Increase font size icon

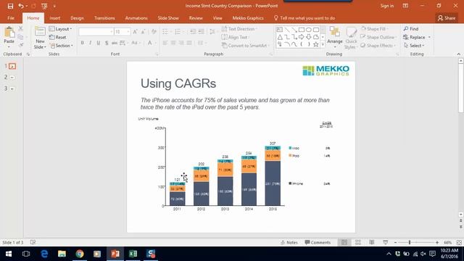tap(136, 32)
